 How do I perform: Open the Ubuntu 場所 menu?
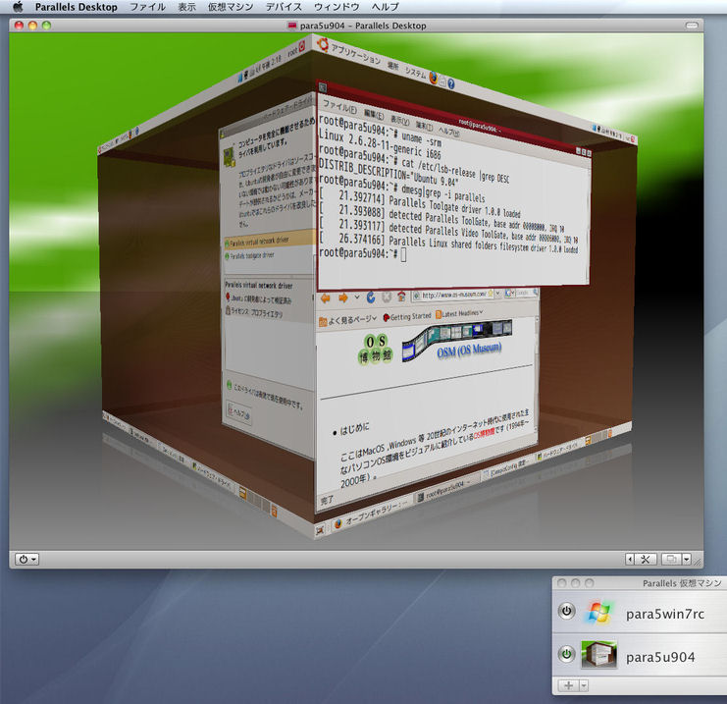pos(393,65)
